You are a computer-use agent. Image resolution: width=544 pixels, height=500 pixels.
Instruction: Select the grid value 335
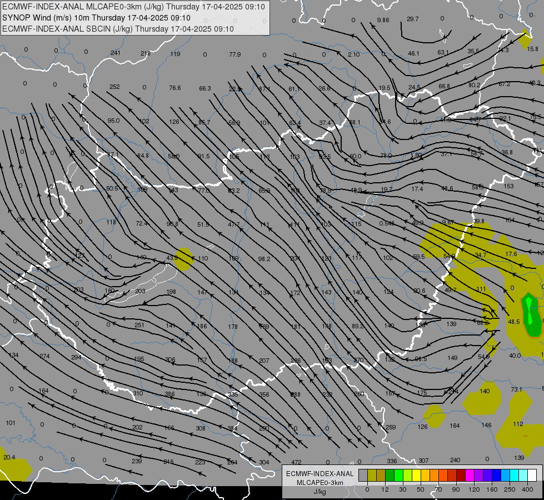pyautogui.click(x=233, y=394)
